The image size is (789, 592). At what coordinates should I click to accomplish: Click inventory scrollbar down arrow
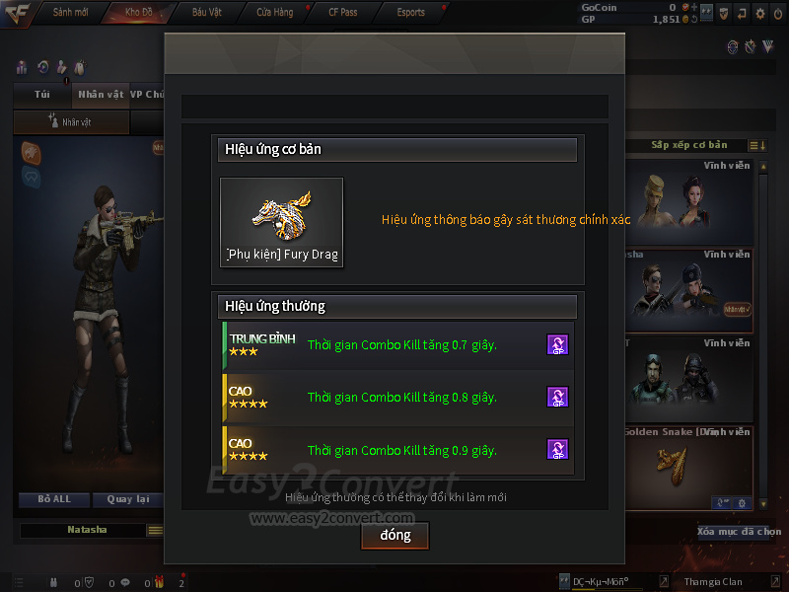(x=763, y=503)
